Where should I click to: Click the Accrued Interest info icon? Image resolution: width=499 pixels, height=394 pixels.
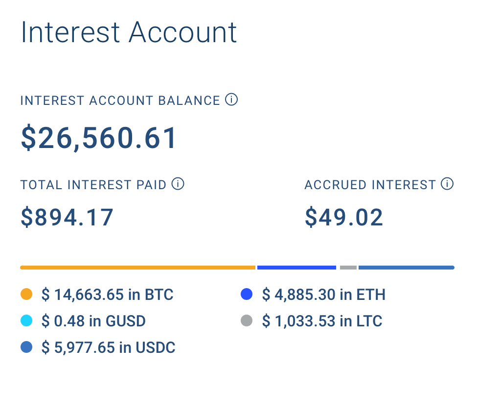(447, 184)
